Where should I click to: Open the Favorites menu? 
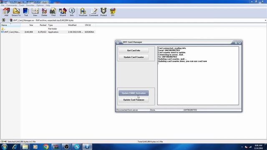(30, 5)
